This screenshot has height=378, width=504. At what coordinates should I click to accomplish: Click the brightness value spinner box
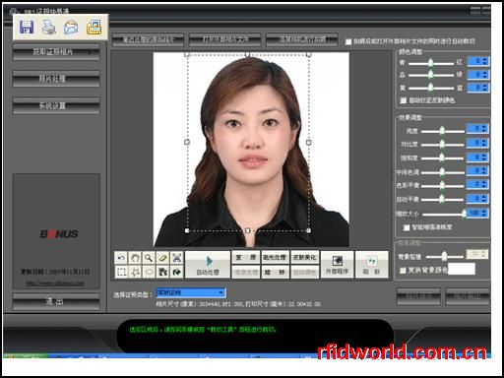(477, 129)
